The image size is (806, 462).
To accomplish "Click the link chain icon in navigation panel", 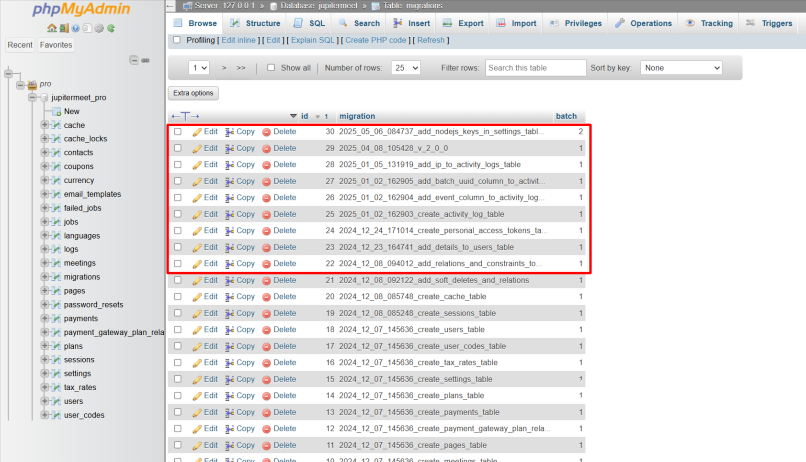I will point(146,60).
